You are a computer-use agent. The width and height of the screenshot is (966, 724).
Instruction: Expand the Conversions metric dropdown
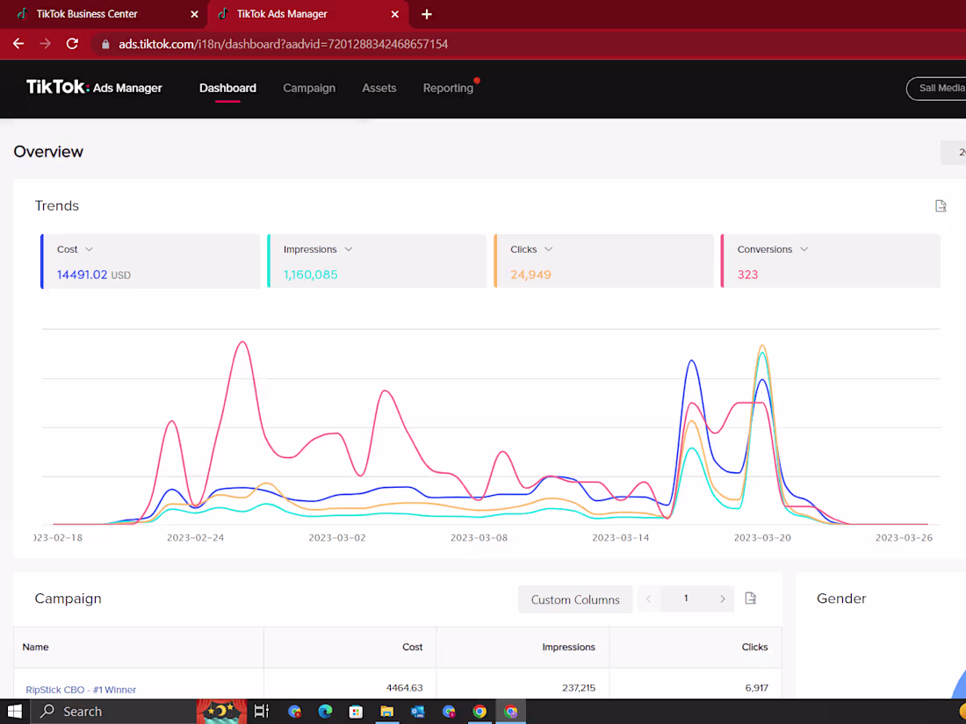[x=804, y=249]
